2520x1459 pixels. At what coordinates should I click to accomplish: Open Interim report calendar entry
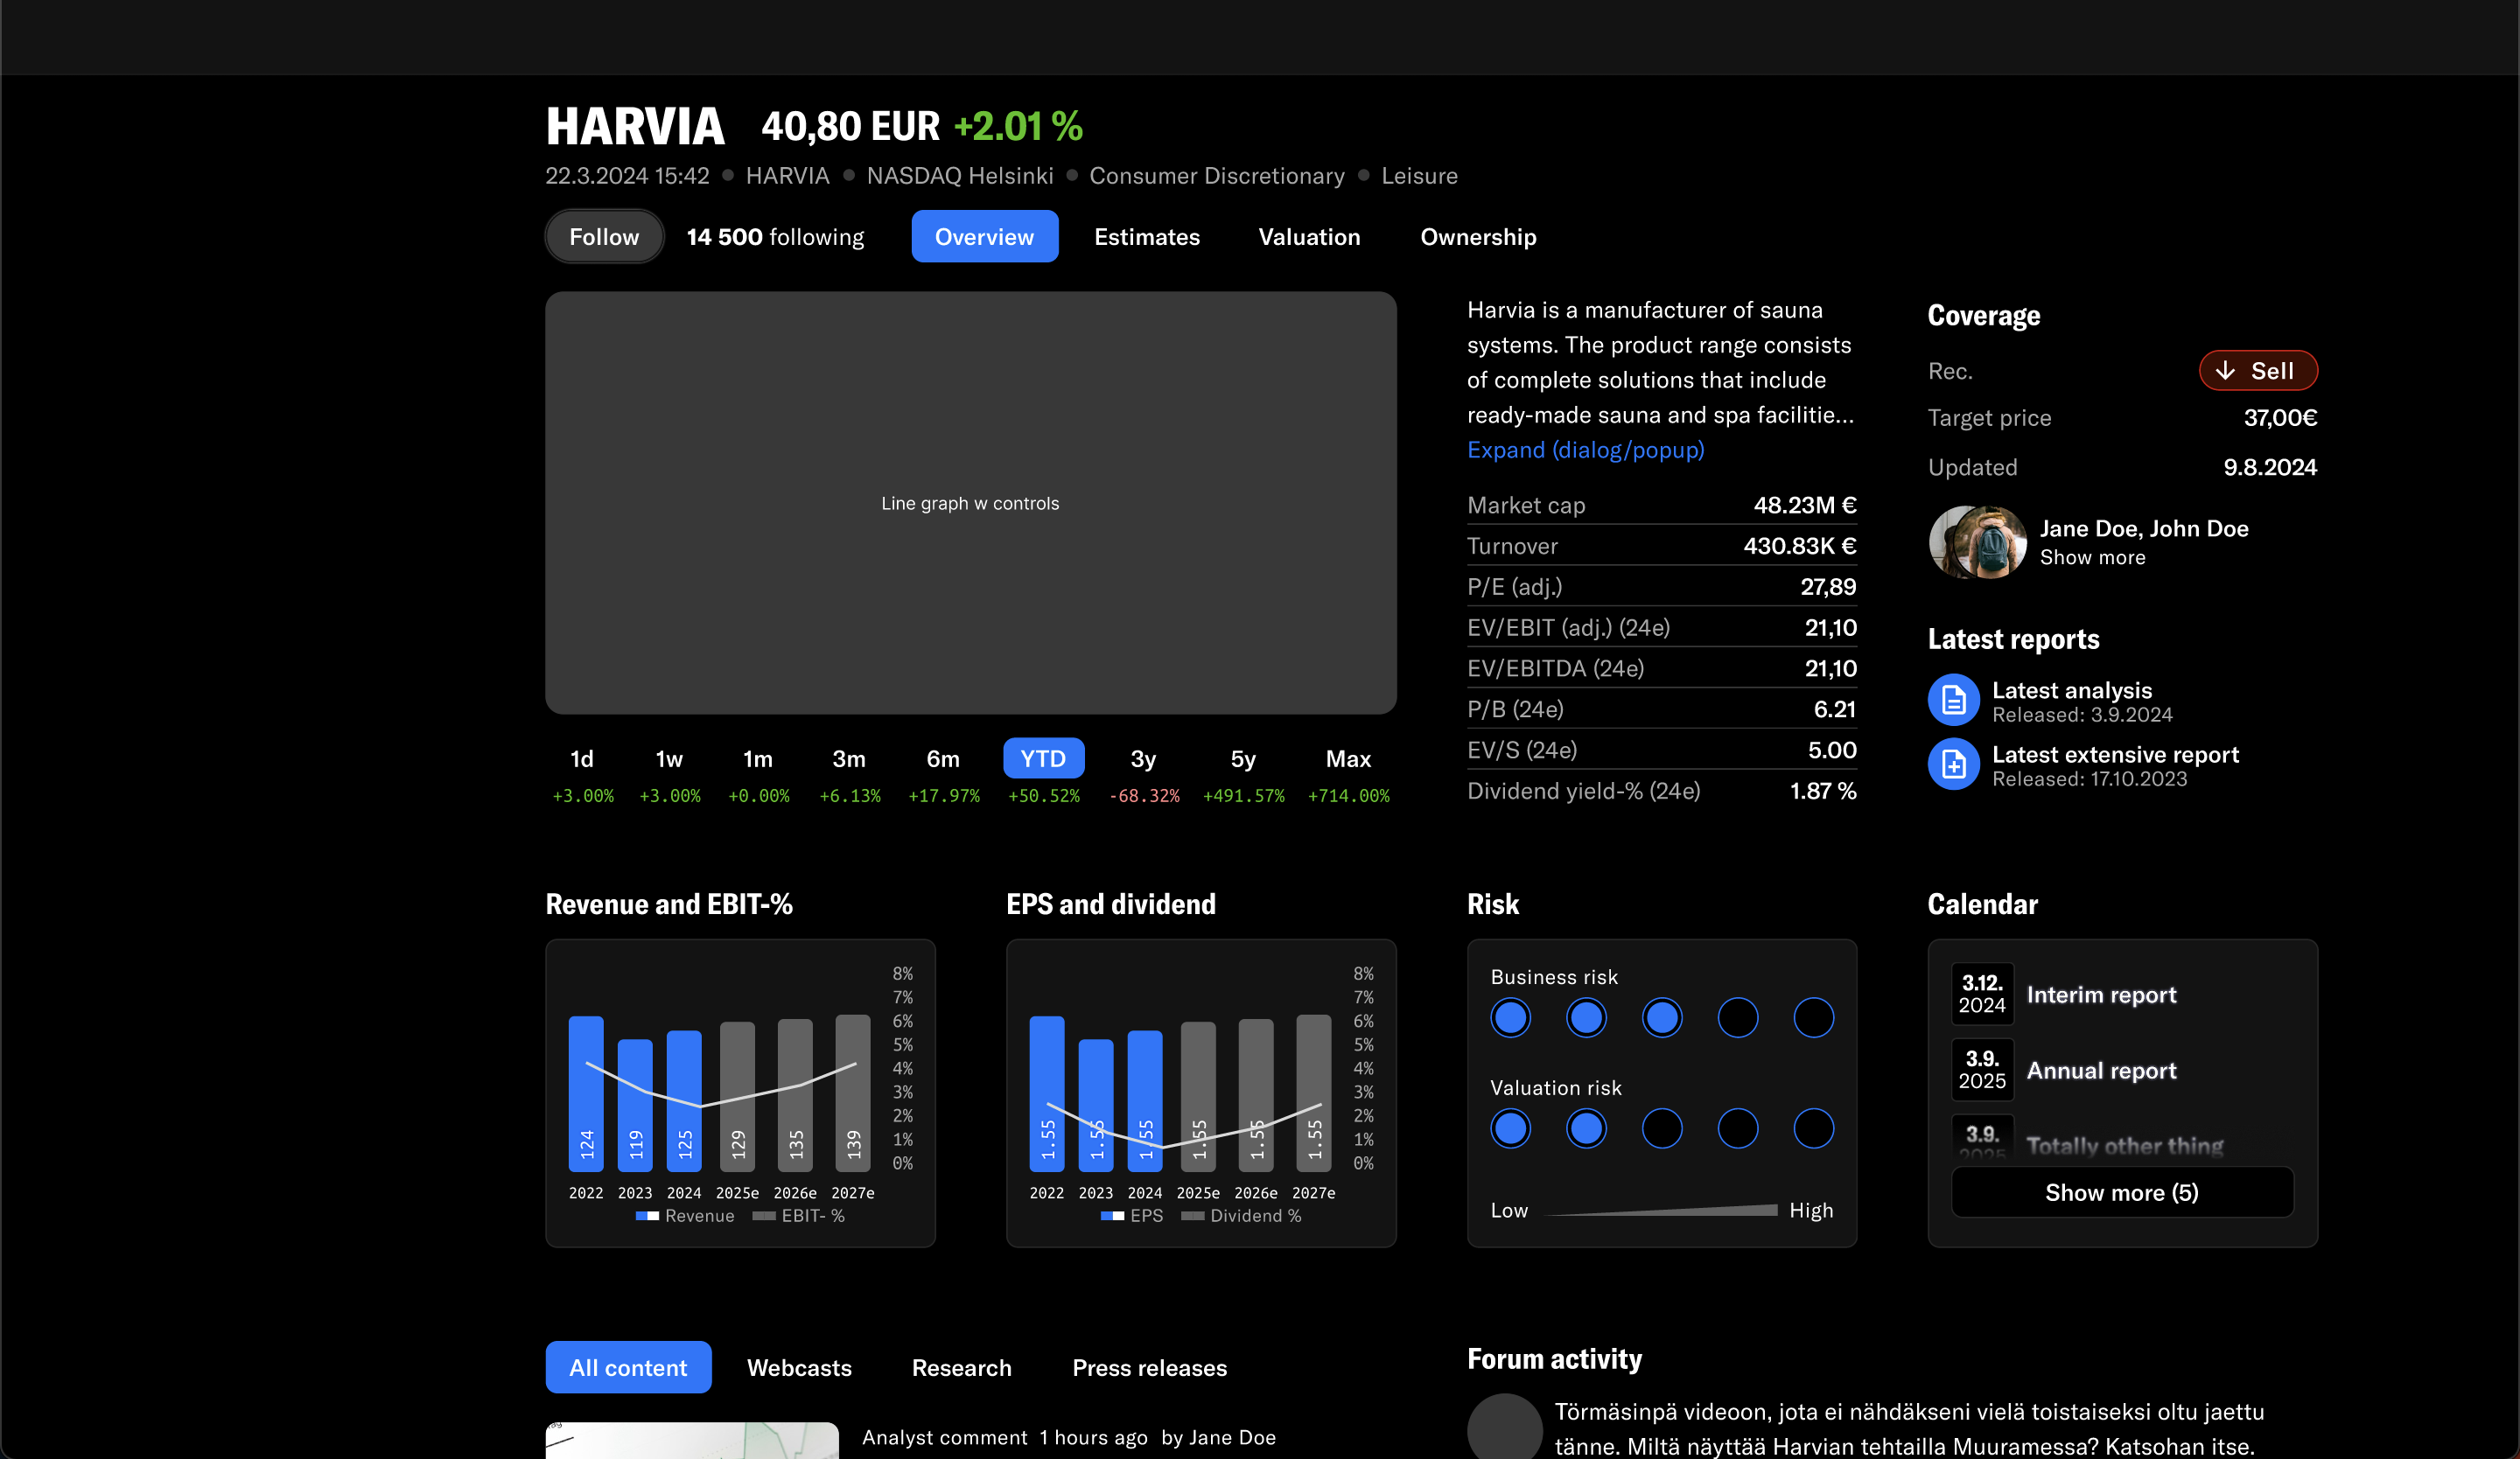tap(2101, 995)
